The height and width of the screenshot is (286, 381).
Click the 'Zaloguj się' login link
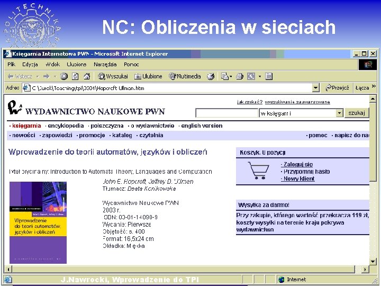298,164
